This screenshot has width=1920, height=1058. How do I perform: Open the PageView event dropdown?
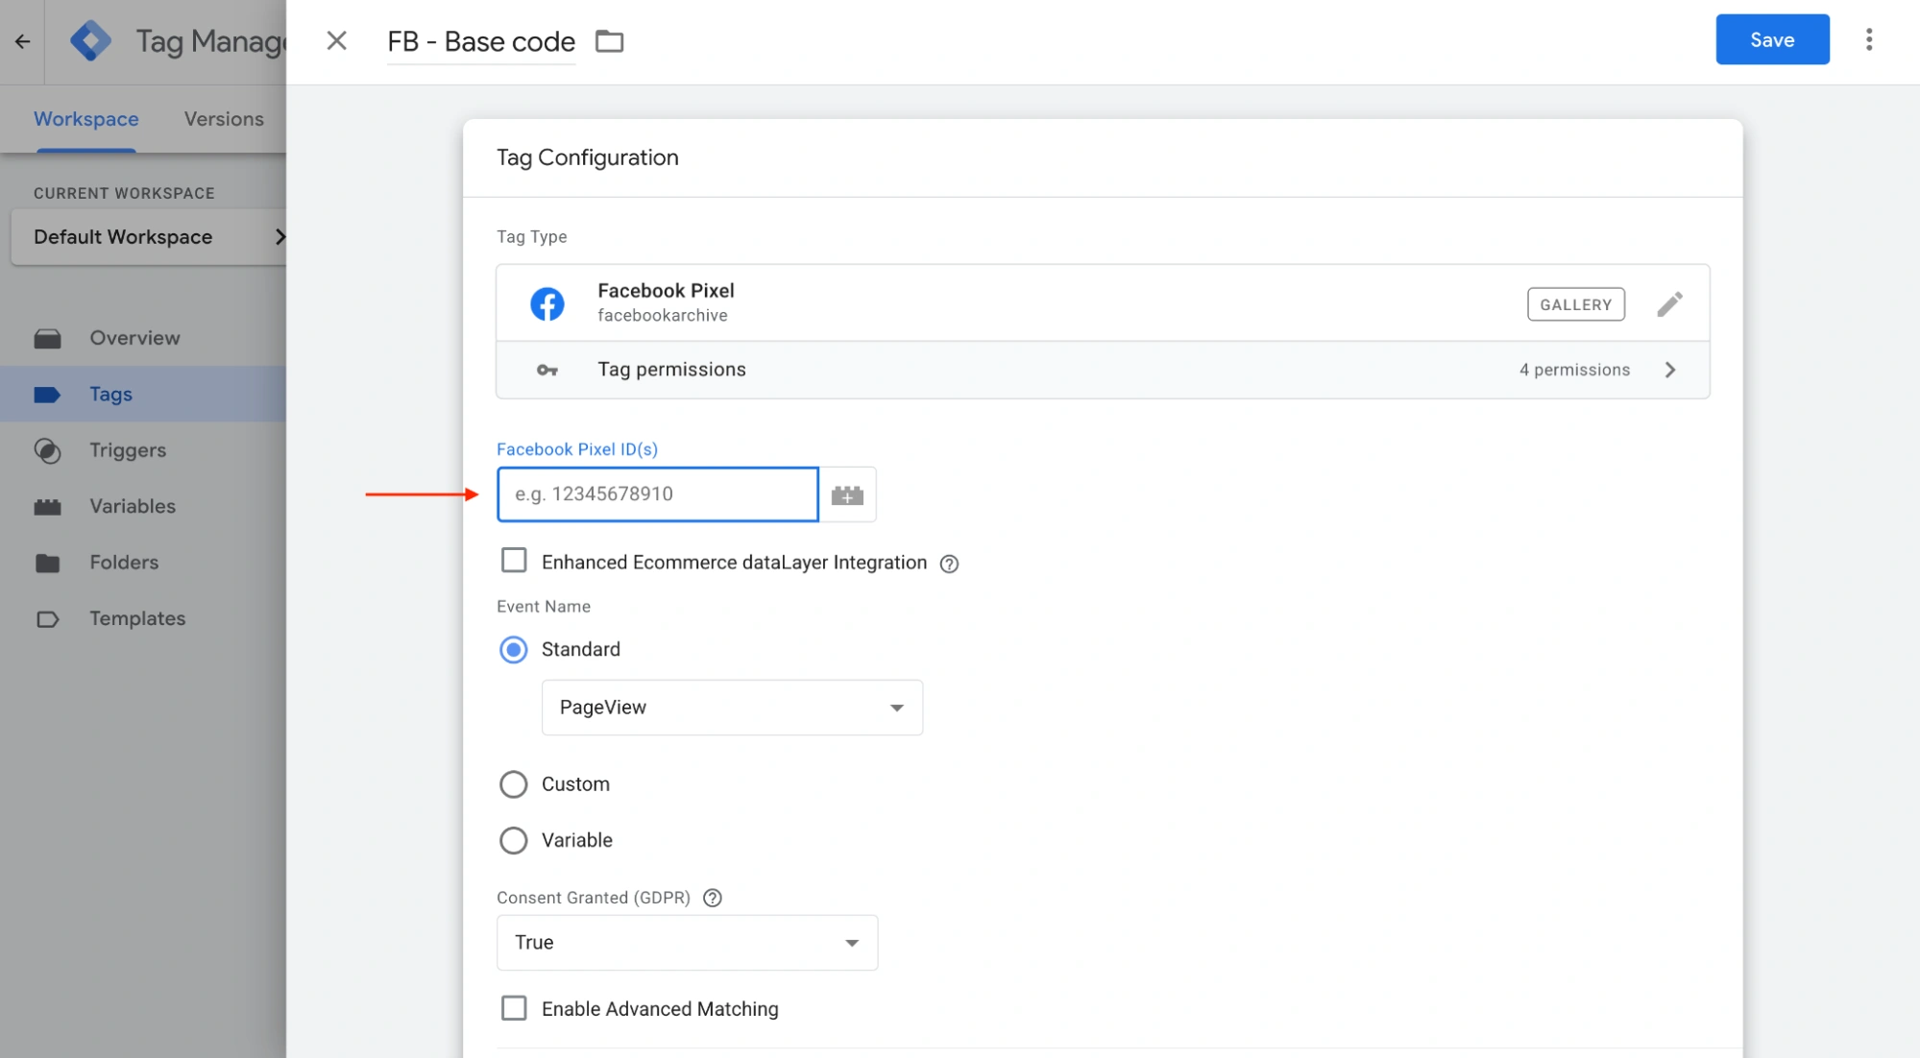pyautogui.click(x=732, y=708)
